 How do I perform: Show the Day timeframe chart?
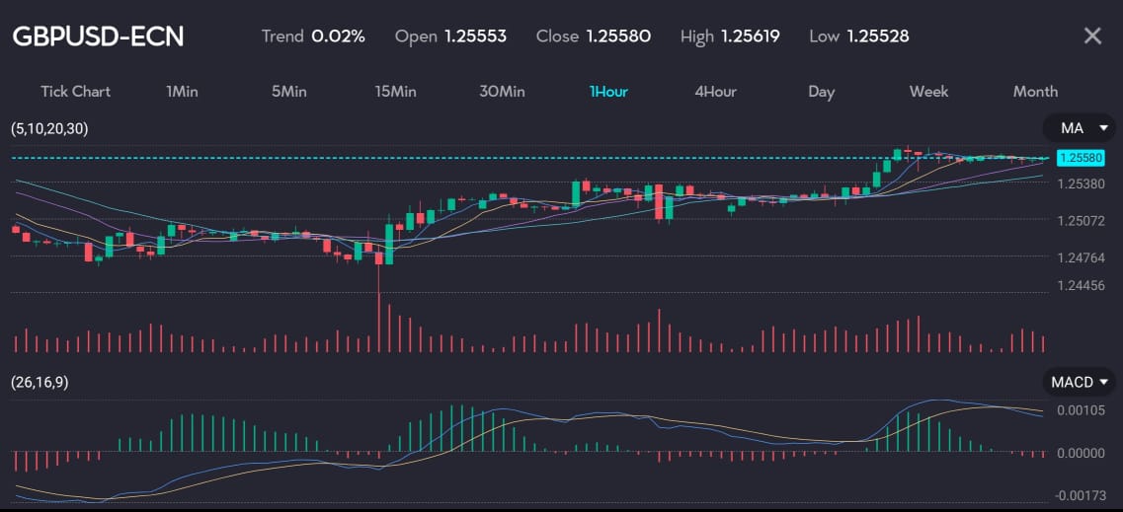click(821, 92)
